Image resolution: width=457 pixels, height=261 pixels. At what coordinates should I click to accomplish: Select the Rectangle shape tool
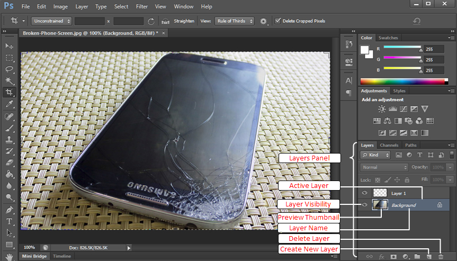(x=9, y=245)
